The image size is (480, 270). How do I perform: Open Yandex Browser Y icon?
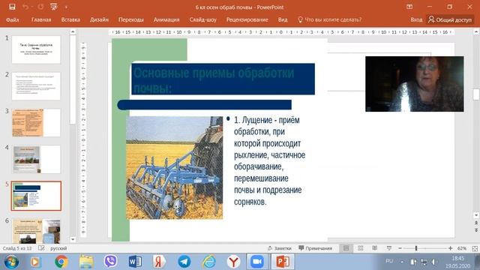coord(233,262)
